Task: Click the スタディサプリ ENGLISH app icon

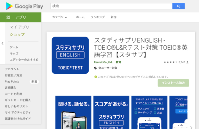Action: click(x=70, y=55)
